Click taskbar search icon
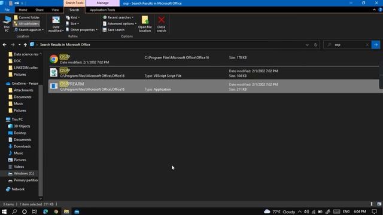This screenshot has width=383, height=215. click(14, 211)
